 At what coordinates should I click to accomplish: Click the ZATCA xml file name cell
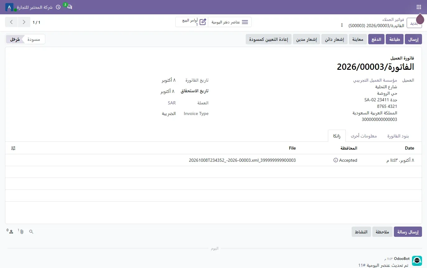coord(242,160)
